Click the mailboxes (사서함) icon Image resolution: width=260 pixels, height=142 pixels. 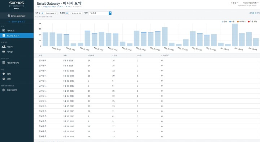click(4, 52)
